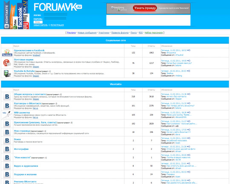Open the Wiki-разметка forum

[22, 112]
